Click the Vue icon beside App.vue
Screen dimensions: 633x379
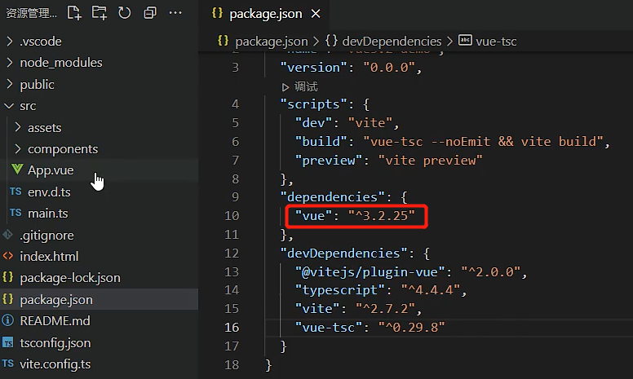17,170
